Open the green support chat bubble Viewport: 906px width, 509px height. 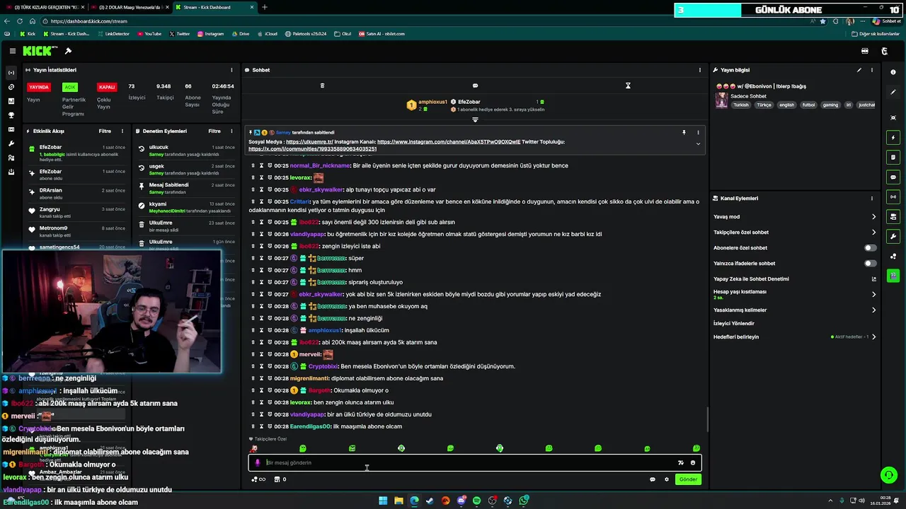[x=888, y=475]
